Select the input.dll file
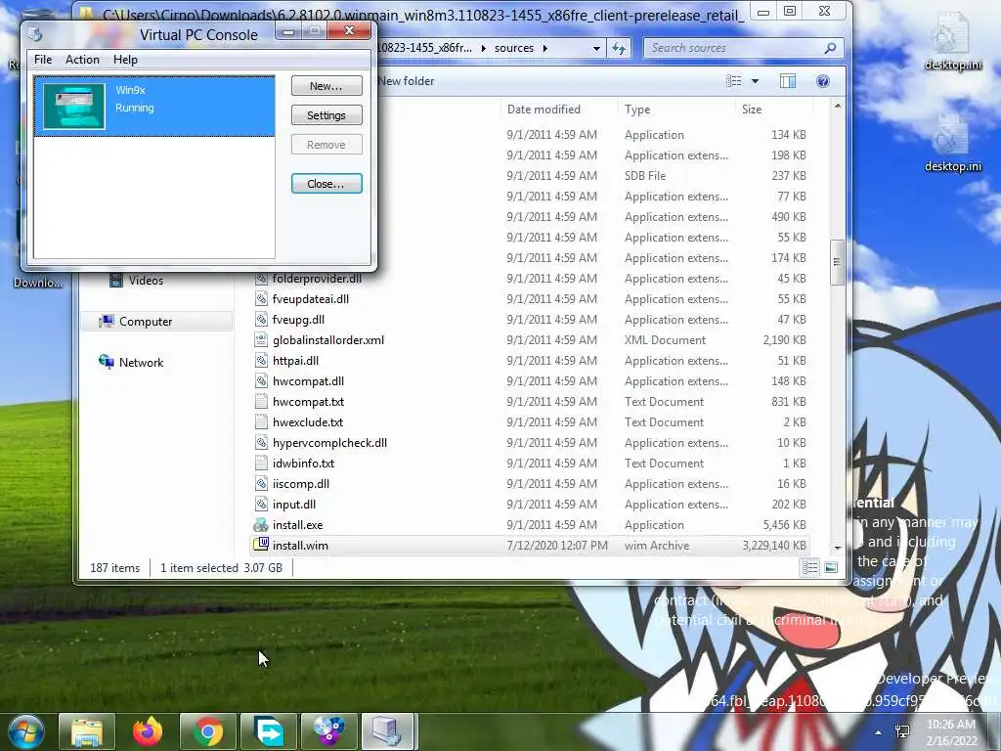The height and width of the screenshot is (751, 1001). click(x=293, y=504)
